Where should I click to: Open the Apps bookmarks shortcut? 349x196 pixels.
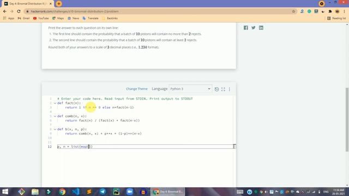coord(9,18)
